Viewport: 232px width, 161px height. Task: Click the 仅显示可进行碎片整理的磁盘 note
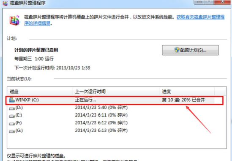pos(36,156)
